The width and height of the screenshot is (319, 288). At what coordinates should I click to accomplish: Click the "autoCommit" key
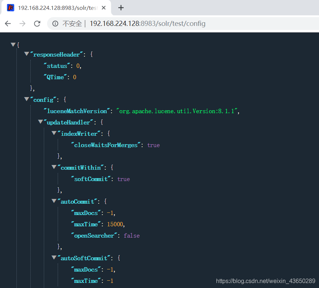coord(77,201)
